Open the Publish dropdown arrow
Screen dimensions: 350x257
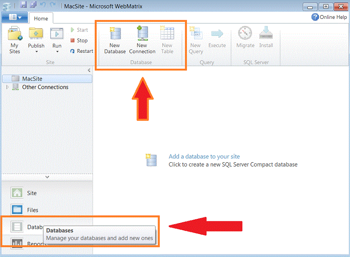[x=36, y=52]
